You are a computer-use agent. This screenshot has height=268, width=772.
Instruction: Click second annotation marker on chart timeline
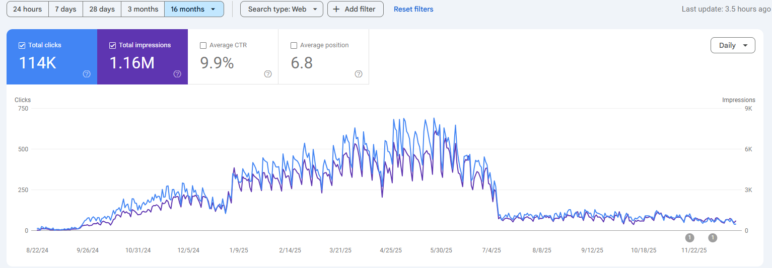(713, 238)
